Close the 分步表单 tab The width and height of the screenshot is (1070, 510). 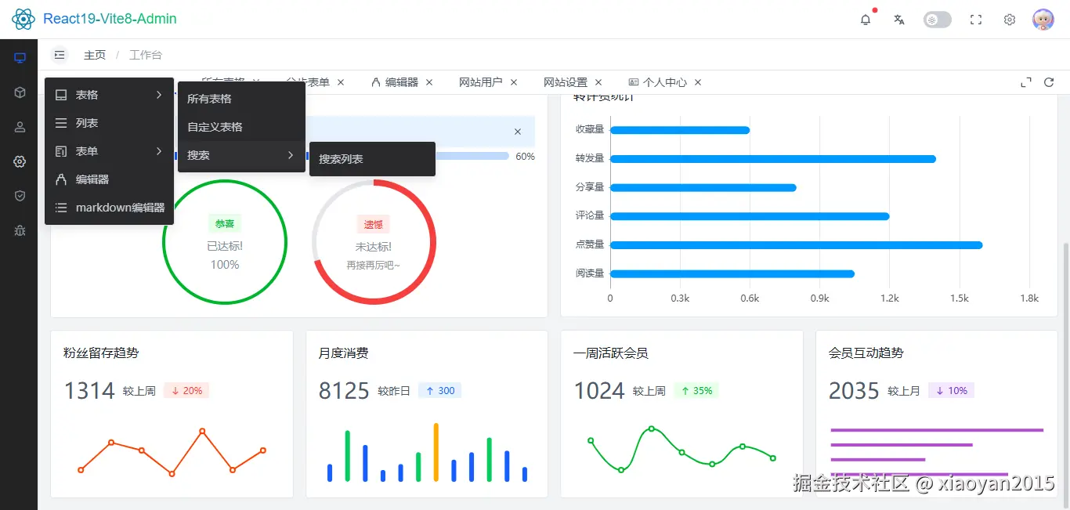342,82
